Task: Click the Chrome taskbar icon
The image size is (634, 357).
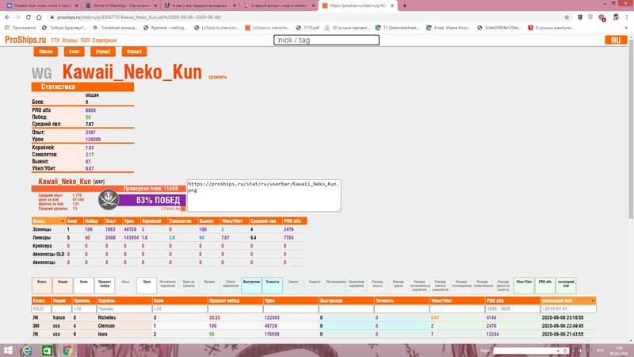Action: click(x=67, y=351)
